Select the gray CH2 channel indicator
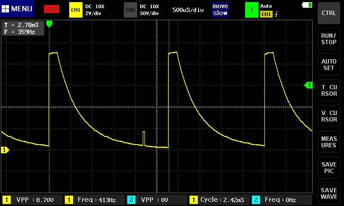The image size is (344, 206). click(130, 10)
